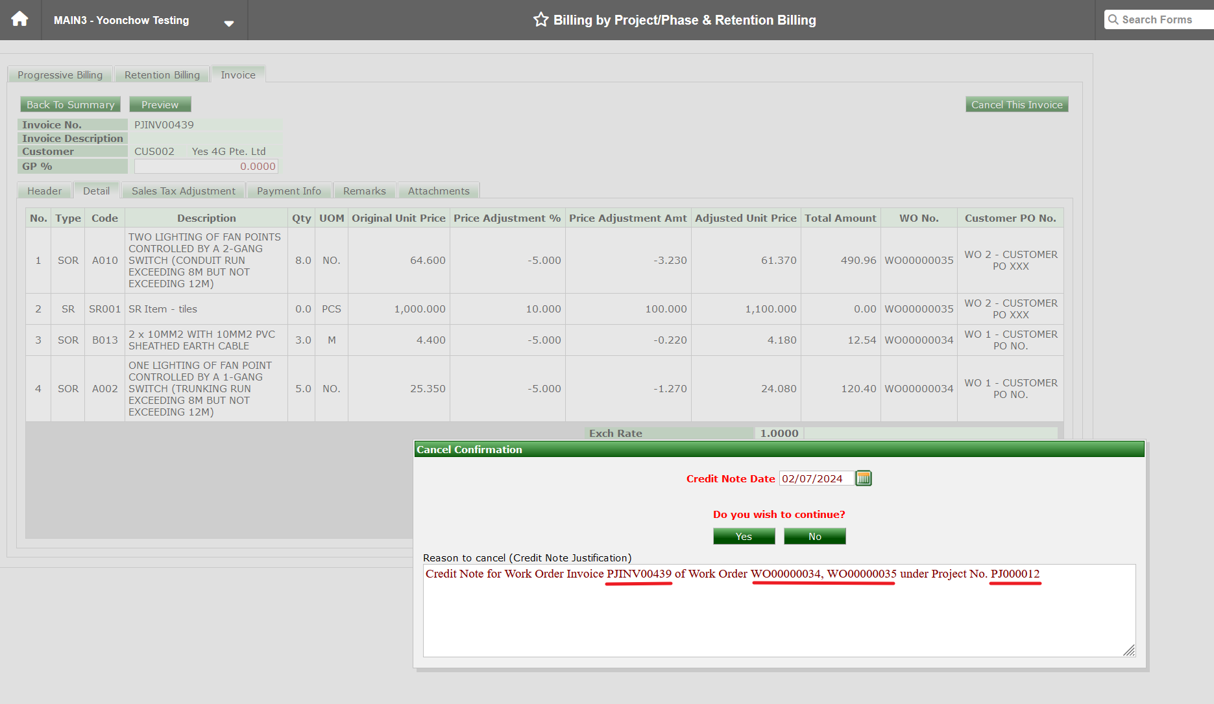Expand the MAIN3 - Yoonchow Testing dropdown

pyautogui.click(x=228, y=22)
